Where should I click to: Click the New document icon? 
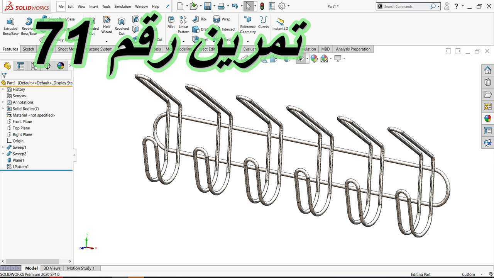(180, 6)
